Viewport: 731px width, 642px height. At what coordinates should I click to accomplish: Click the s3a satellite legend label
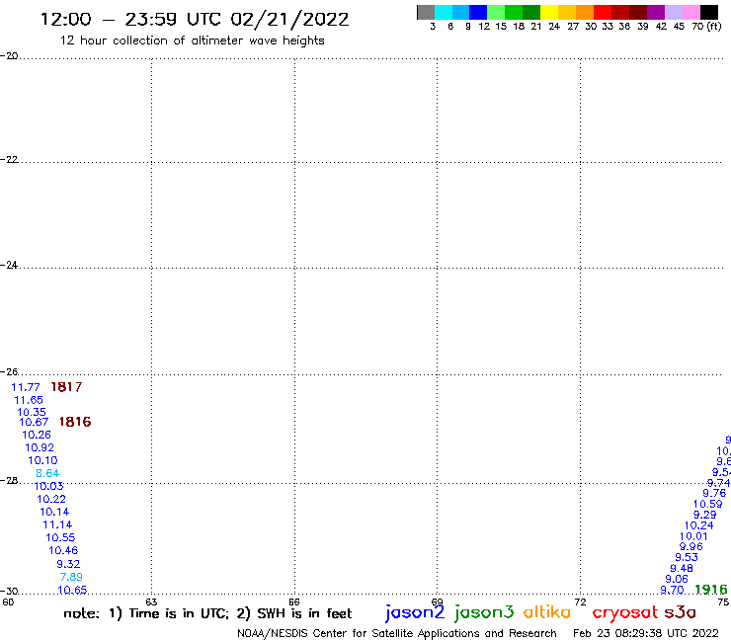pos(680,612)
